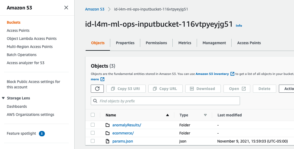Check the anomalyResults/ row checkbox

(x=93, y=125)
